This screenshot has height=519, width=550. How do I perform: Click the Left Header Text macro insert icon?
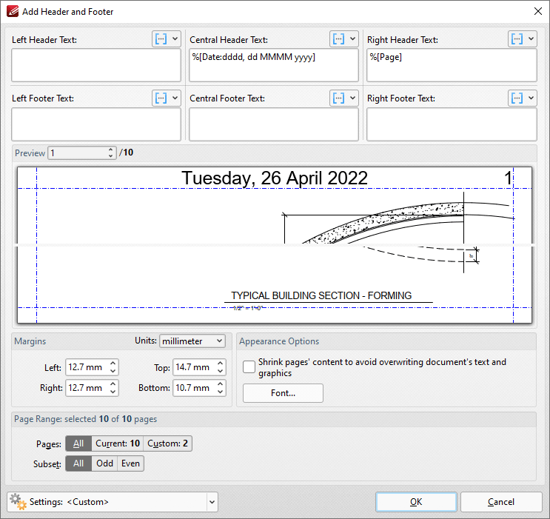click(161, 39)
